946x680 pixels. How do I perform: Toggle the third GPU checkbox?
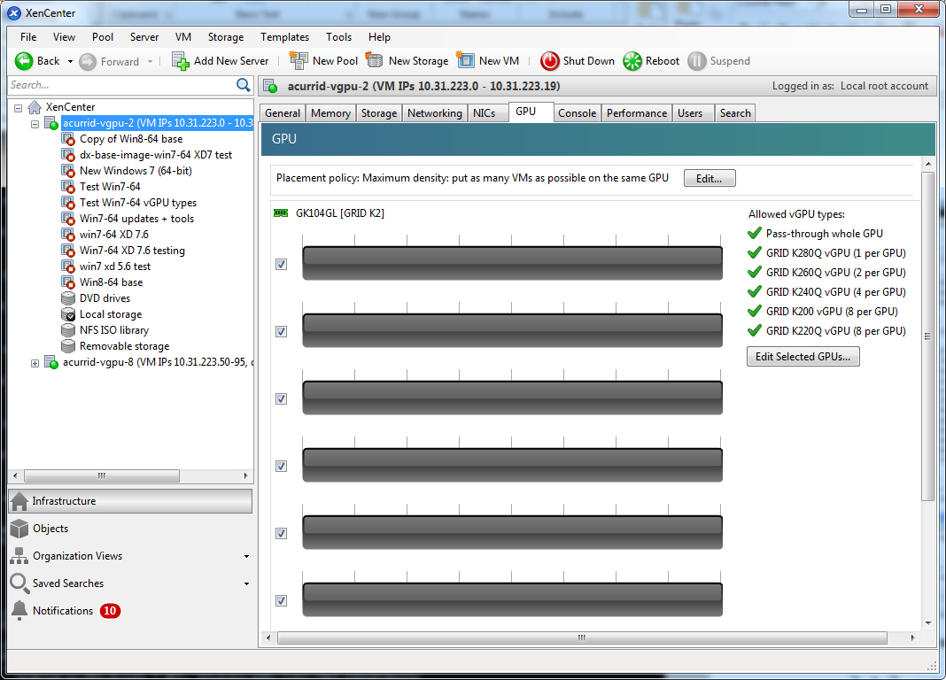281,398
